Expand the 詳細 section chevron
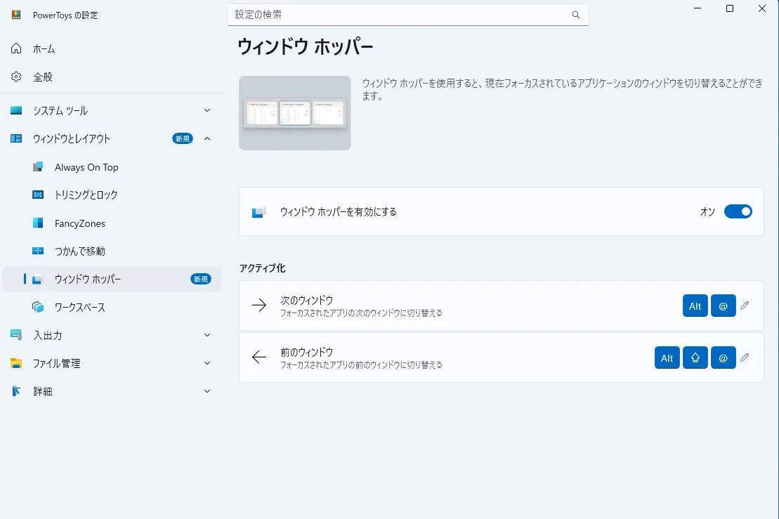779x519 pixels. coord(207,391)
